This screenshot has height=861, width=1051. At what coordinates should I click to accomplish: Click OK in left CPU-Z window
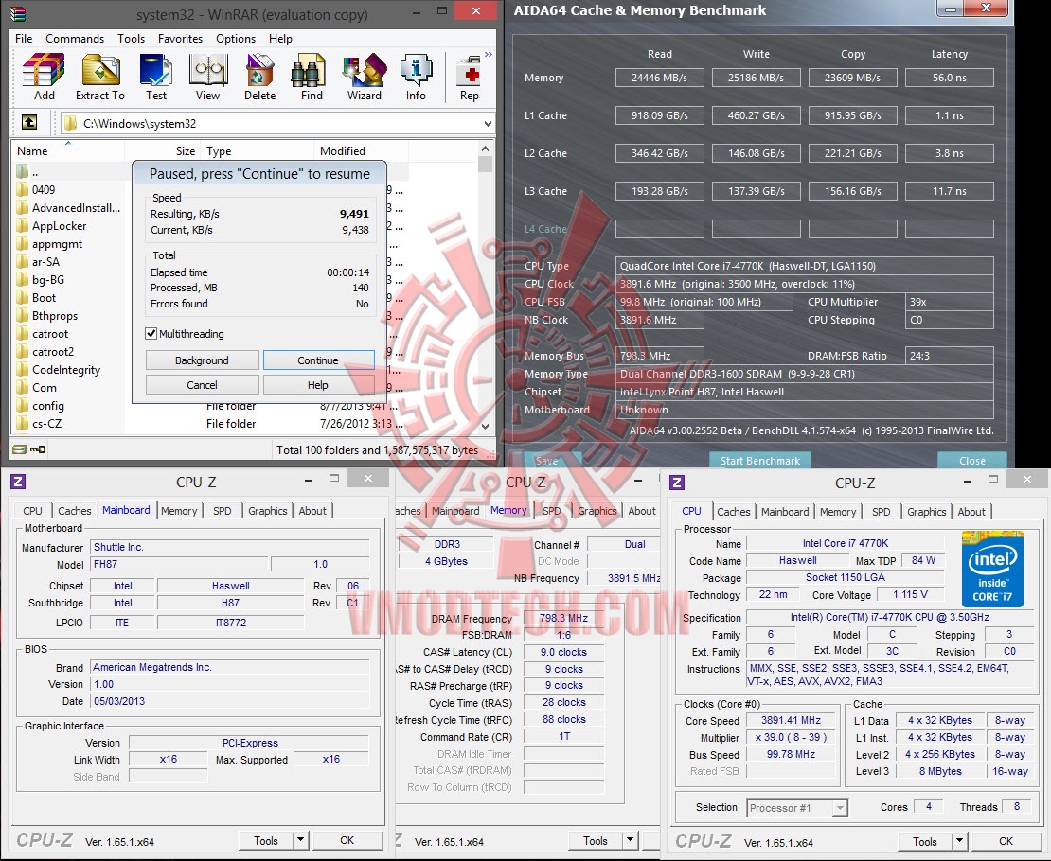click(347, 840)
